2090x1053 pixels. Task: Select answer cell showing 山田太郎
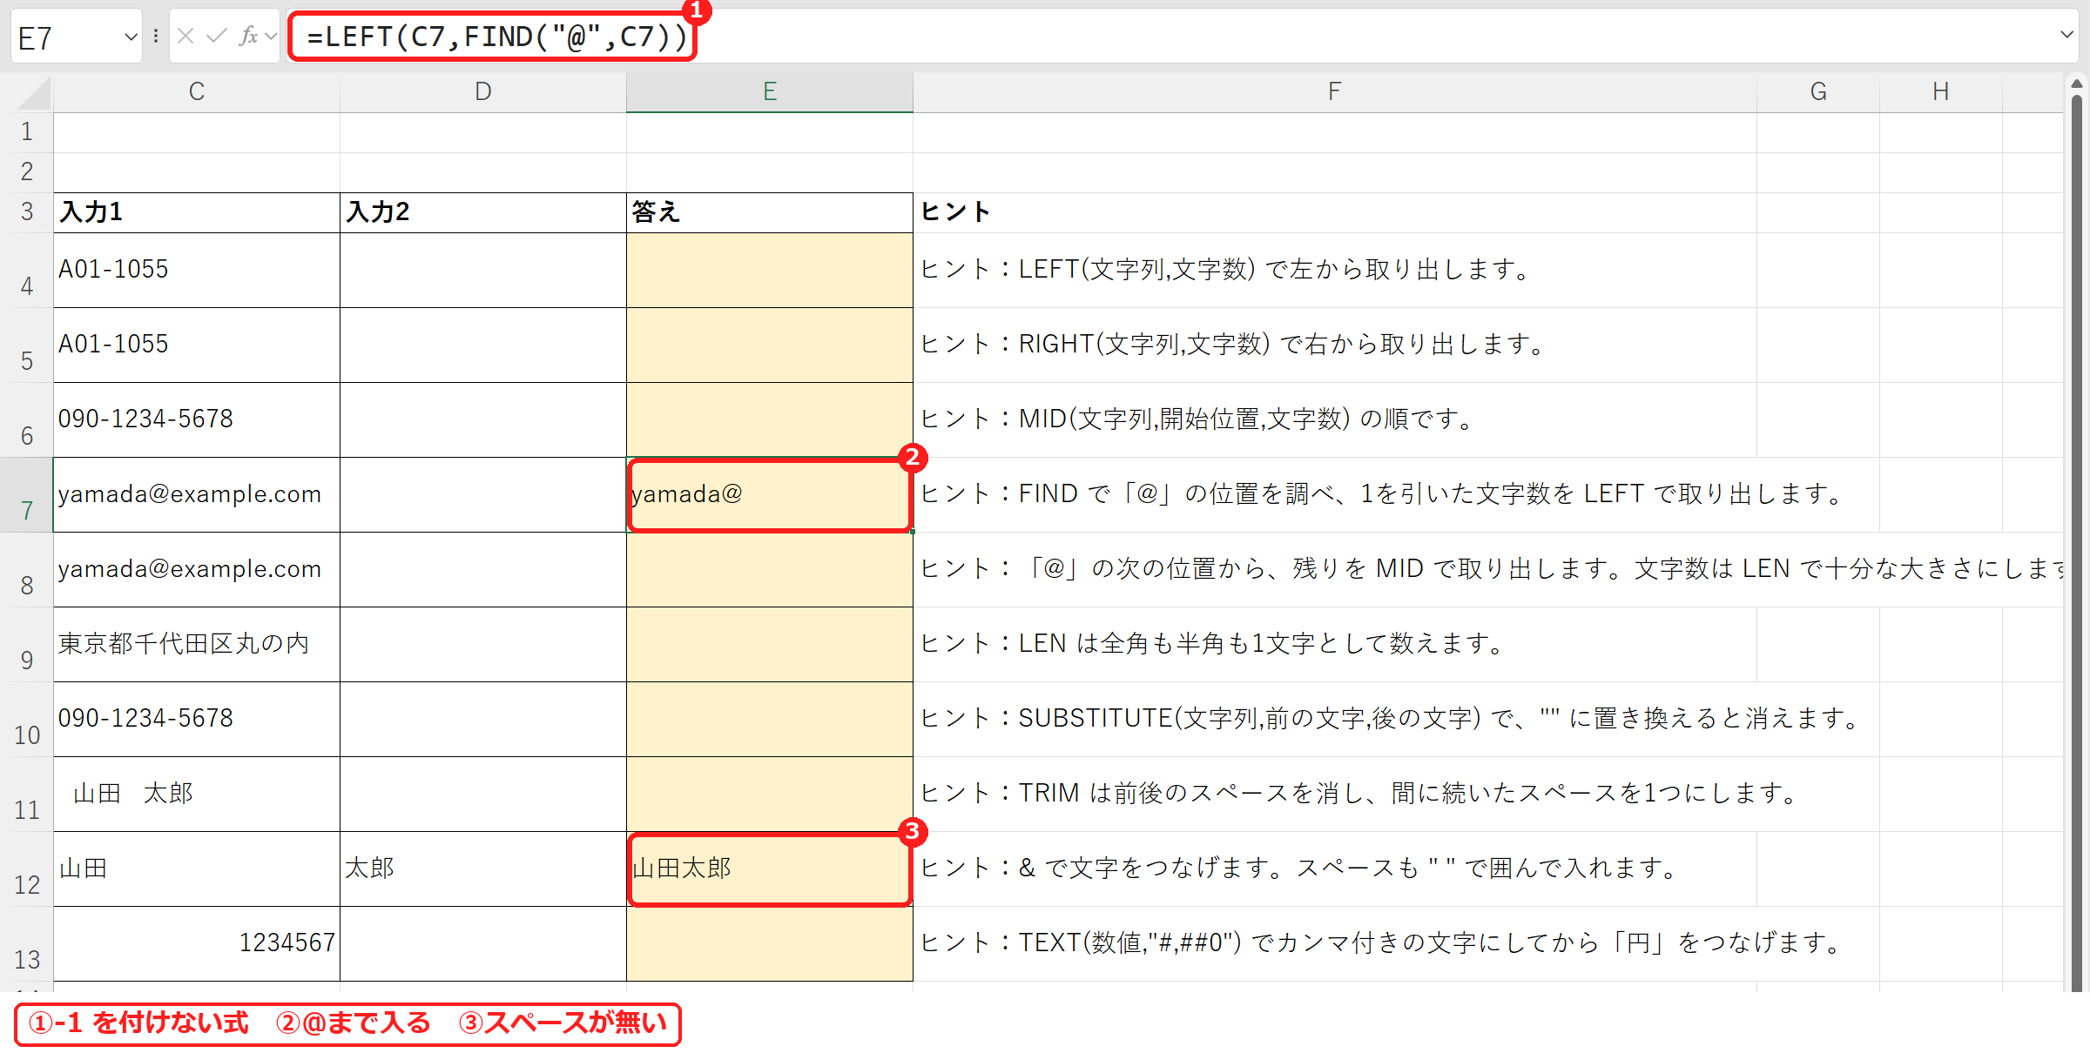(770, 869)
